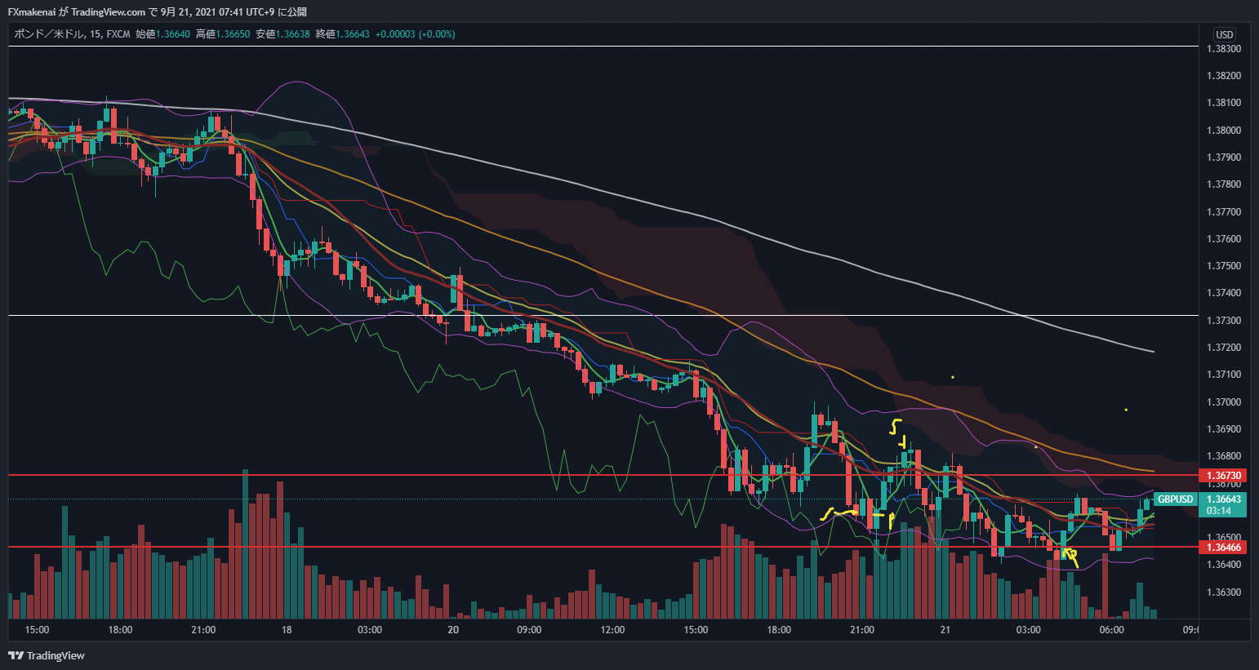Image resolution: width=1259 pixels, height=670 pixels.
Task: Click the 12:00 time axis label
Action: 612,630
